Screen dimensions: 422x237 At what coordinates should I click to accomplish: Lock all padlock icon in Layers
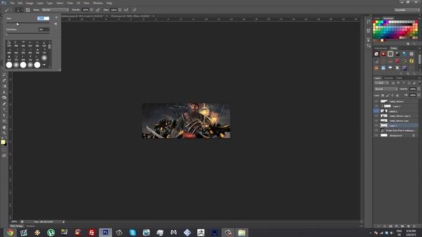pyautogui.click(x=397, y=95)
